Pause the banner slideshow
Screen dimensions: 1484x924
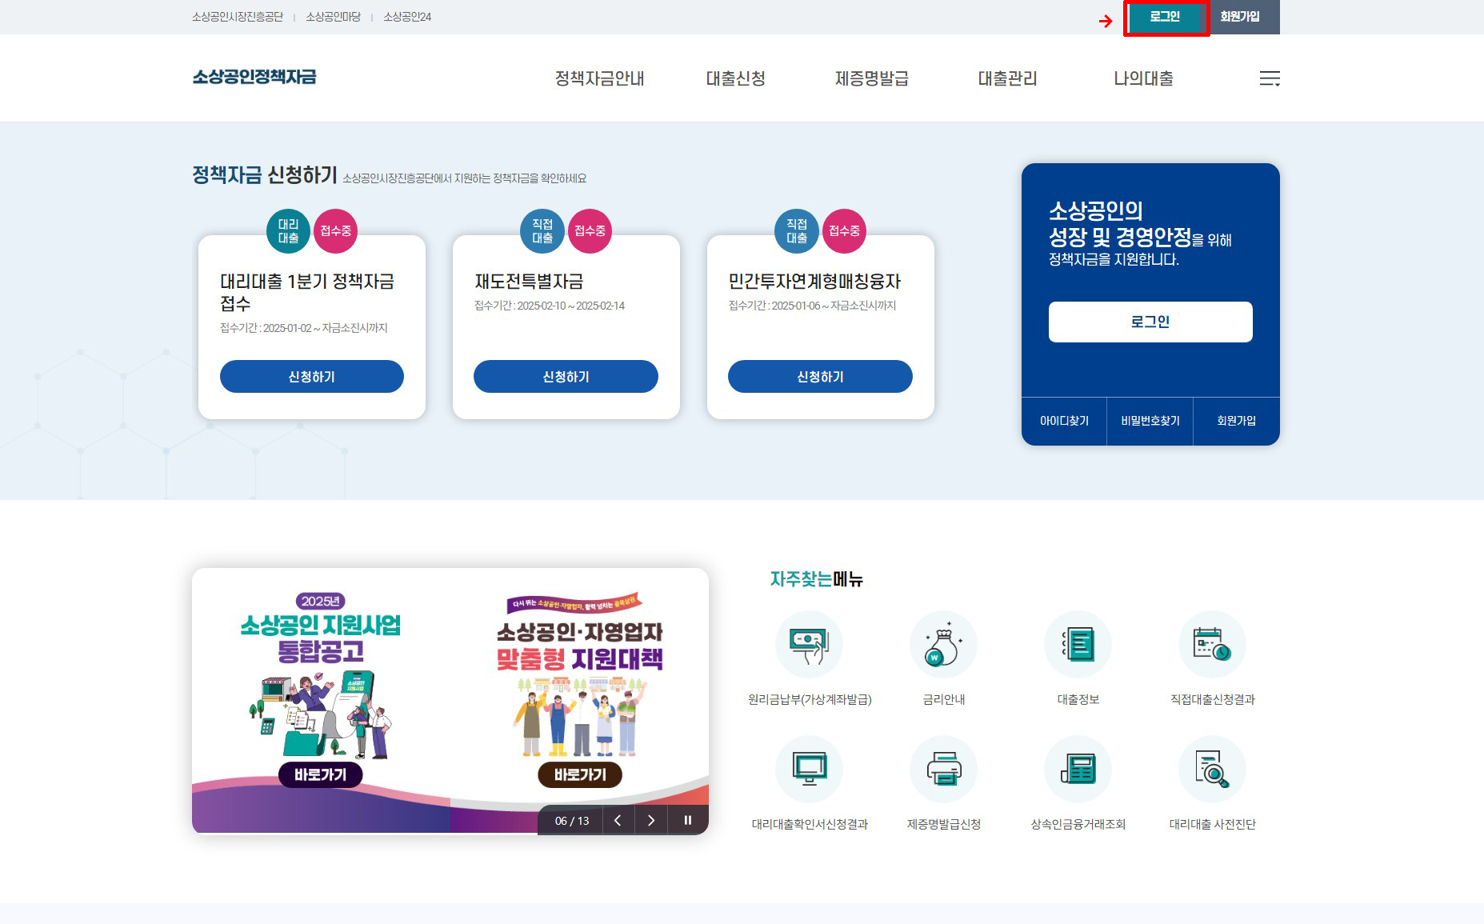(687, 820)
